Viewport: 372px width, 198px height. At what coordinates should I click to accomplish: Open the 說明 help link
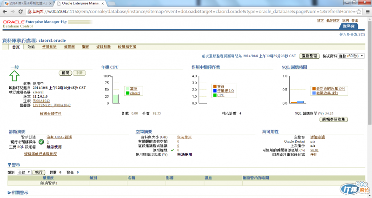[345, 20]
